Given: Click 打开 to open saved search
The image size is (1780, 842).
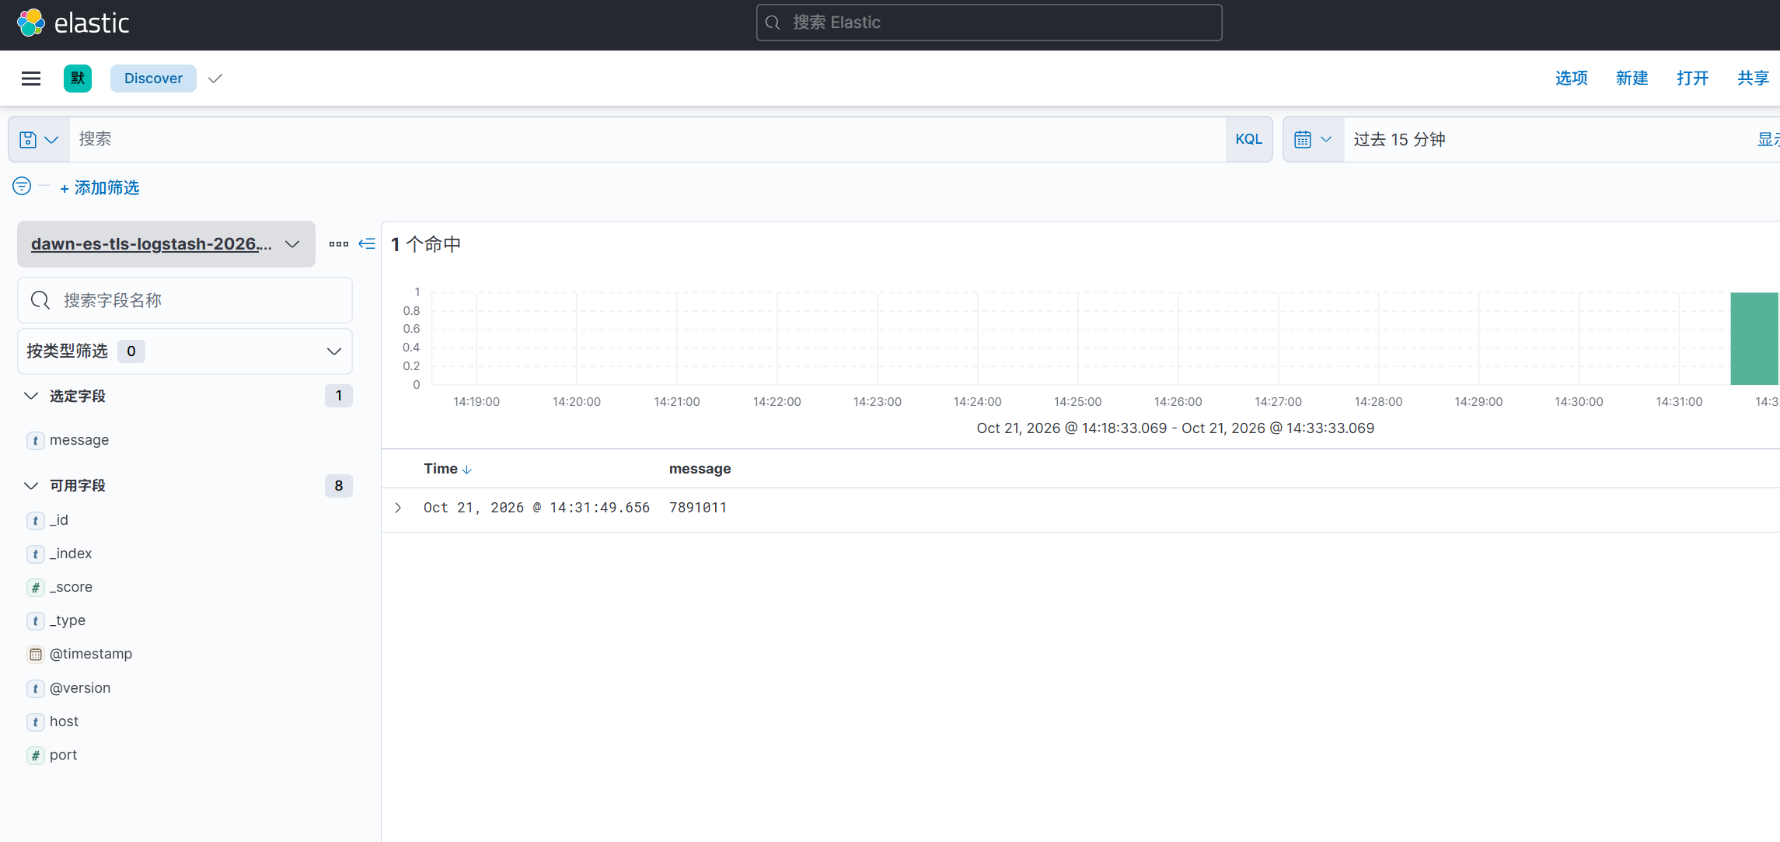Looking at the screenshot, I should tap(1692, 79).
